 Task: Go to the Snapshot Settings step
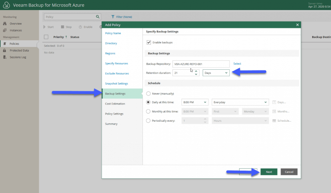(x=116, y=84)
